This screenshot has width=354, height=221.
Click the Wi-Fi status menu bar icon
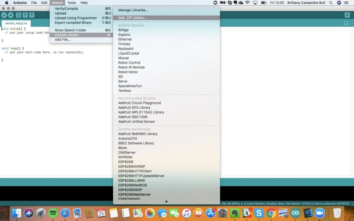[247, 3]
